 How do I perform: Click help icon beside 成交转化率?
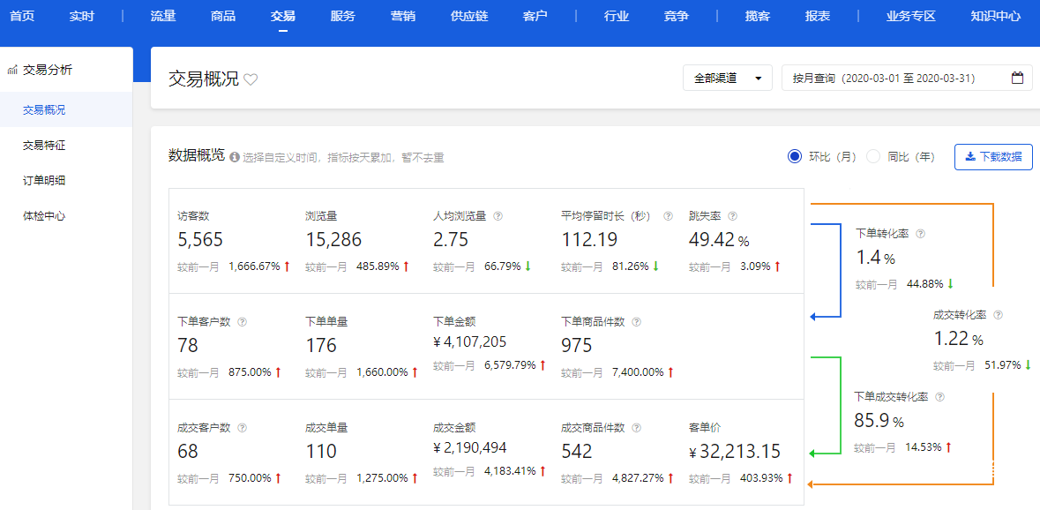click(998, 315)
